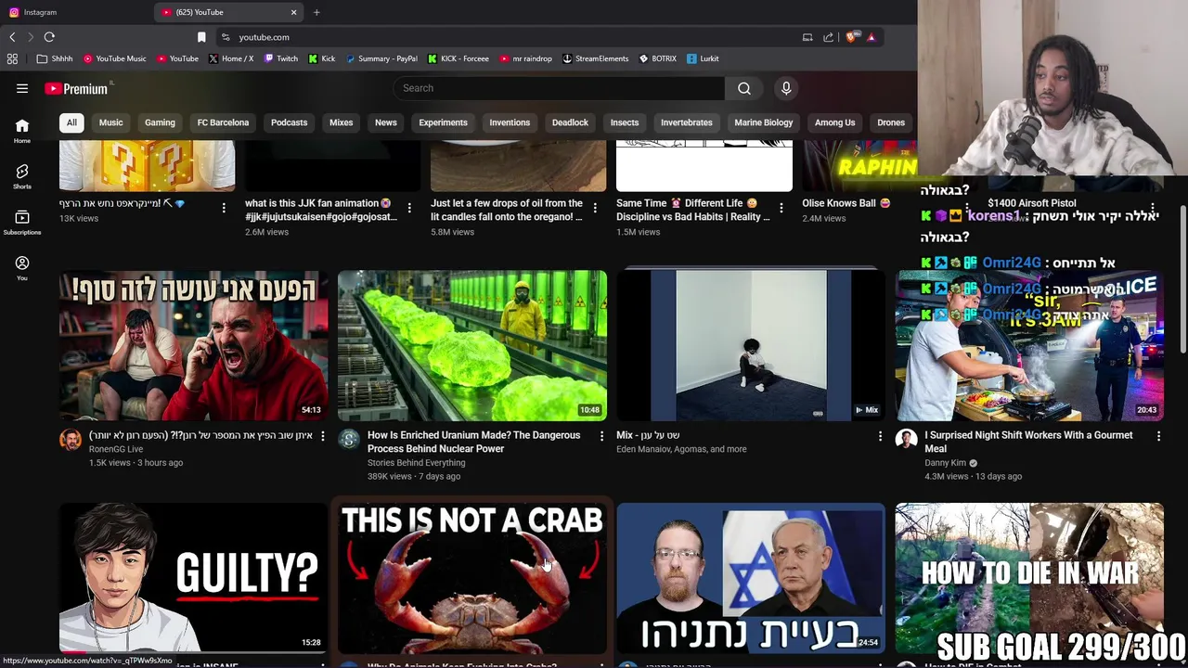
Task: Select the Invertebrates filter chip
Action: pyautogui.click(x=687, y=122)
